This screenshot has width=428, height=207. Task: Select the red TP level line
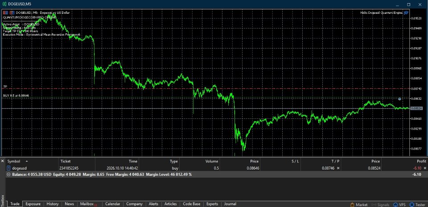tap(205, 89)
